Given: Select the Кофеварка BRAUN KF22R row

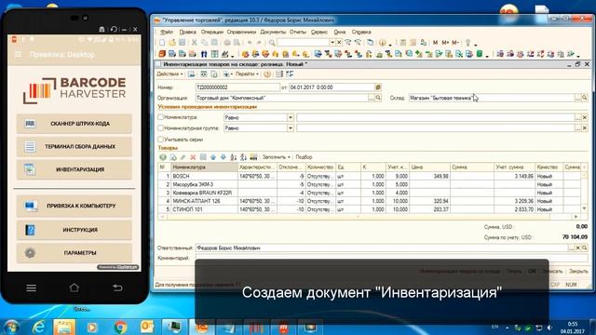Looking at the screenshot, I should [369, 193].
